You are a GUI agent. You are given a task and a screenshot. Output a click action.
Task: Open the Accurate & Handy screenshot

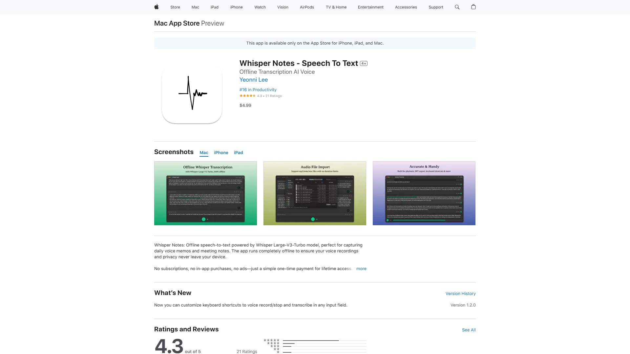424,193
